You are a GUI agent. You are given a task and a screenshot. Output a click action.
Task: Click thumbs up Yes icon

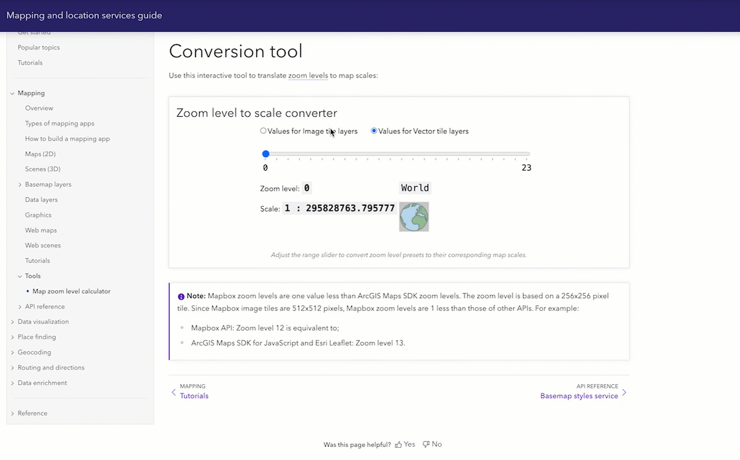[x=398, y=444]
